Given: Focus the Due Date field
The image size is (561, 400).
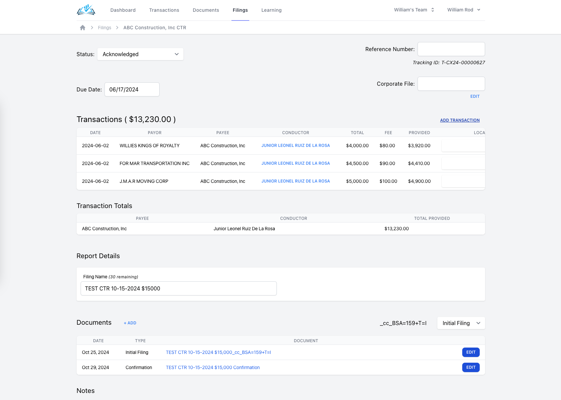Looking at the screenshot, I should pos(132,89).
